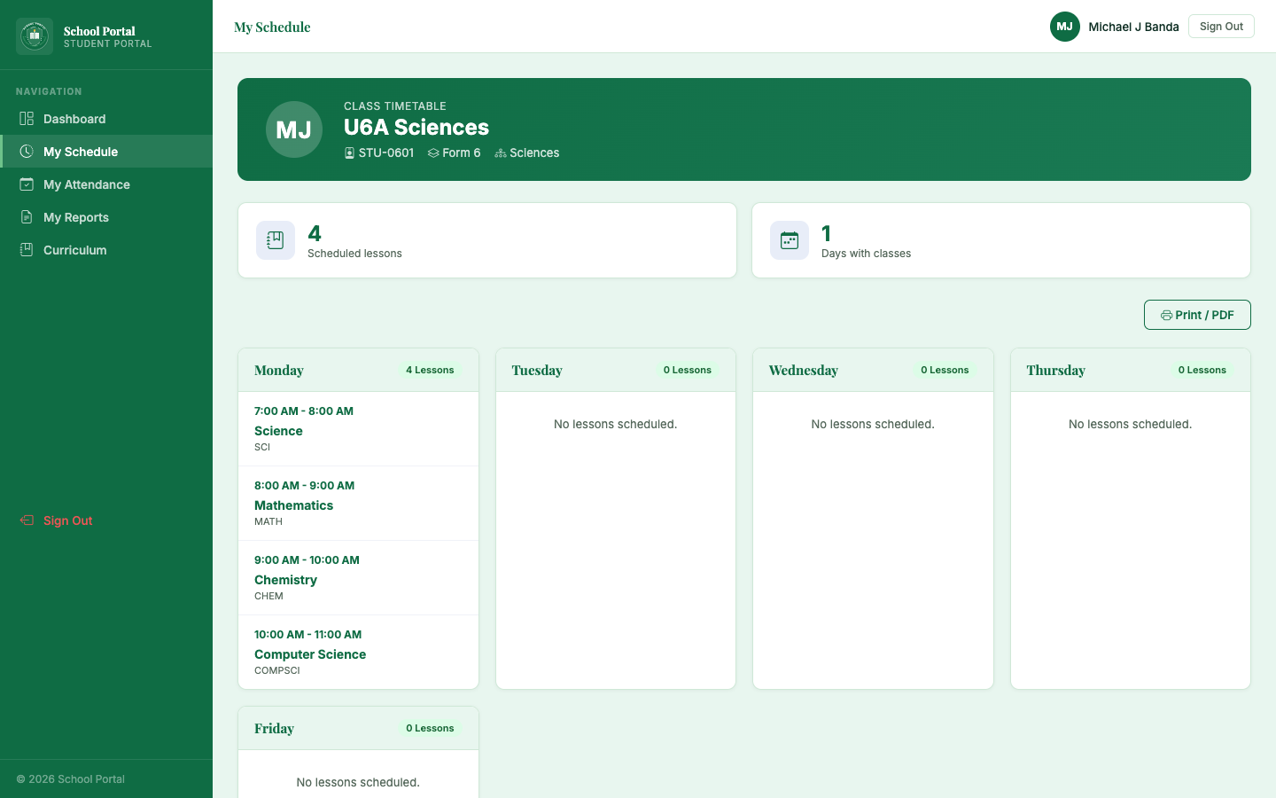Click the printer icon on Print / PDF
1276x798 pixels.
[1166, 315]
